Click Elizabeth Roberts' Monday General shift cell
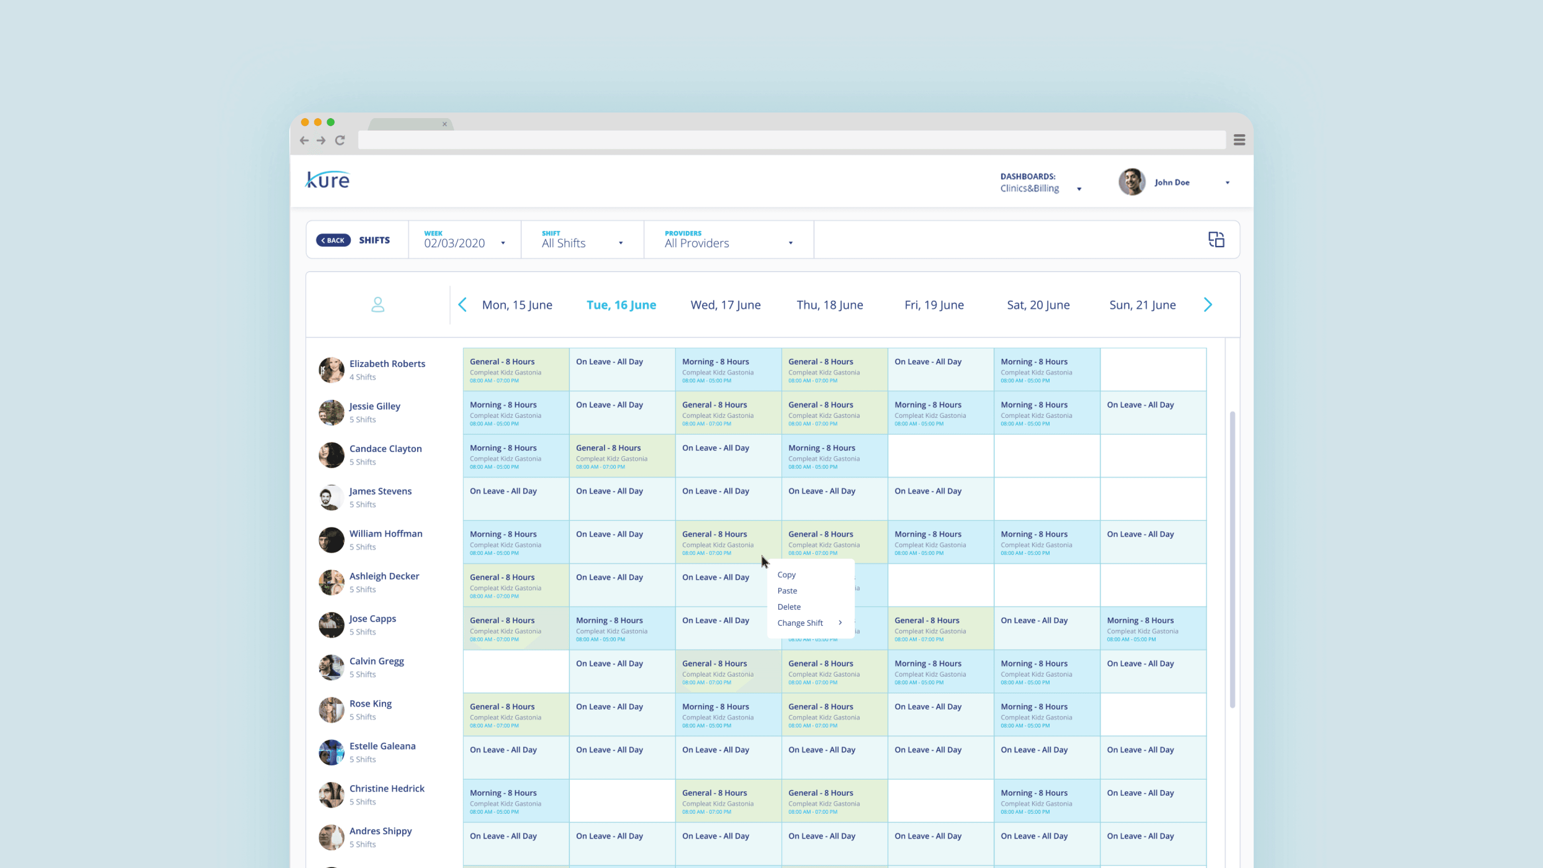 pos(516,370)
